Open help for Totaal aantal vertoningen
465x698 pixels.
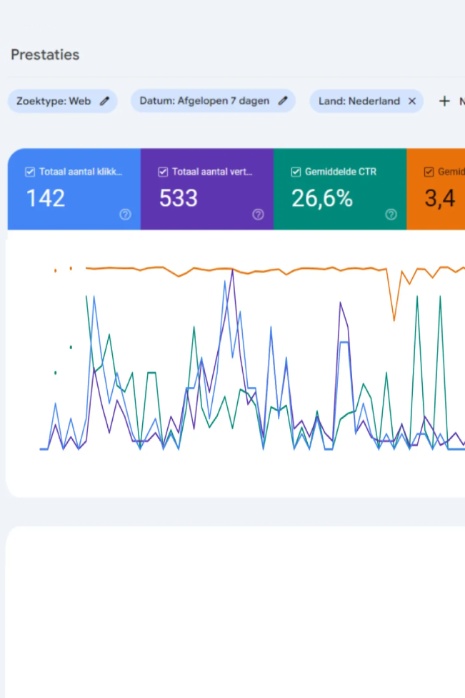click(x=259, y=215)
